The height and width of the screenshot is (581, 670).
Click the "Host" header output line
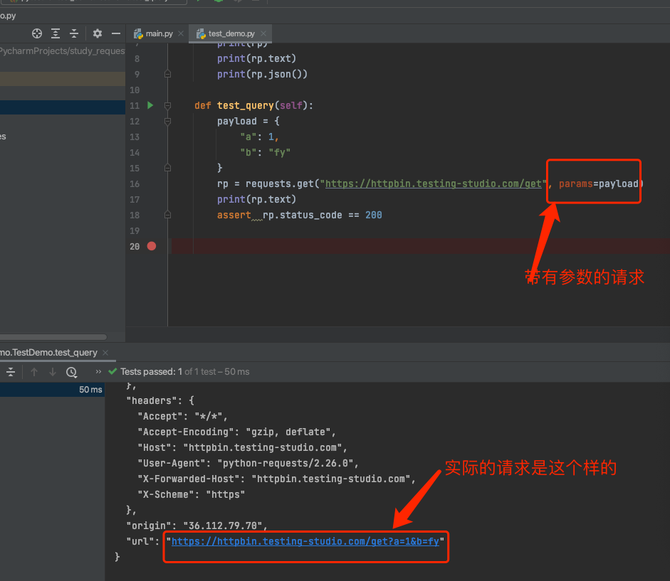242,447
